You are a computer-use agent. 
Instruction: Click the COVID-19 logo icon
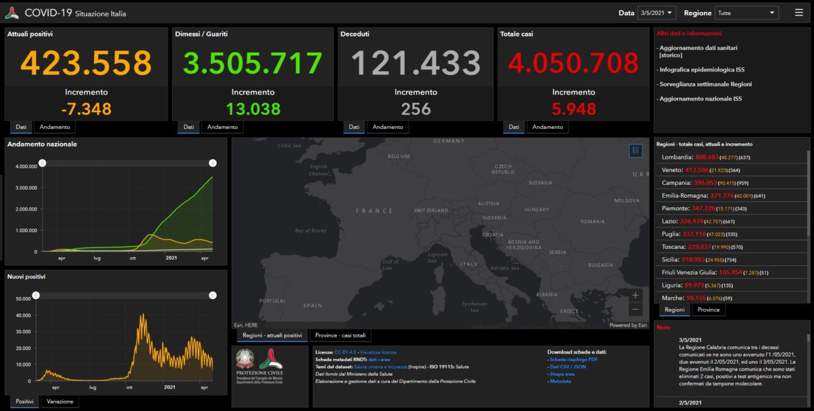coord(11,13)
